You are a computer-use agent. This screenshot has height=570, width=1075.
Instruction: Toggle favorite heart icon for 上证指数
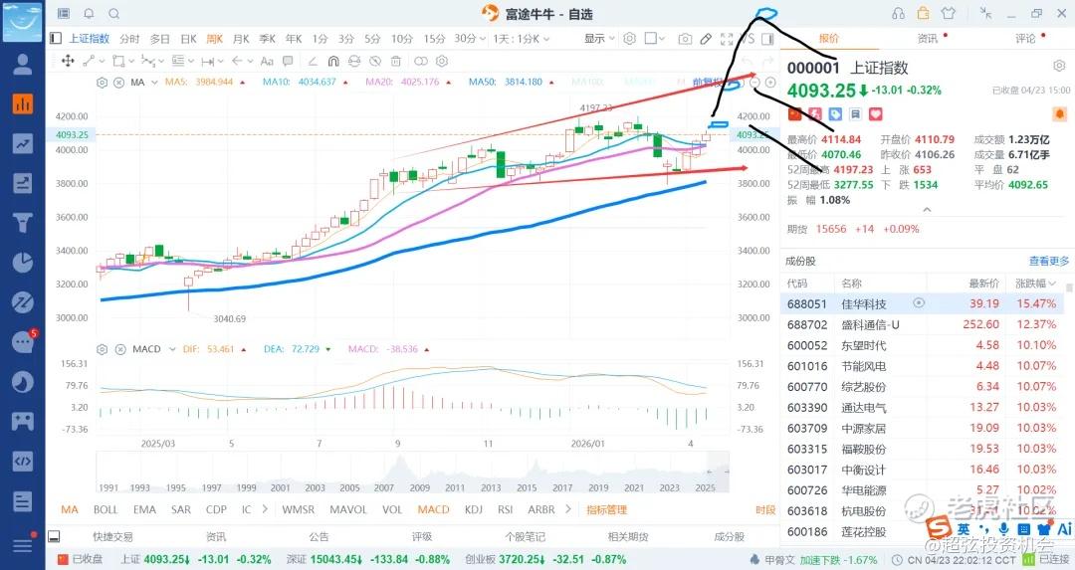(x=876, y=113)
